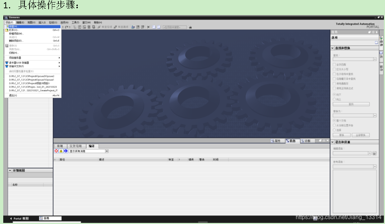
Task: Collapse the 查找和替换 section
Action: click(x=332, y=48)
